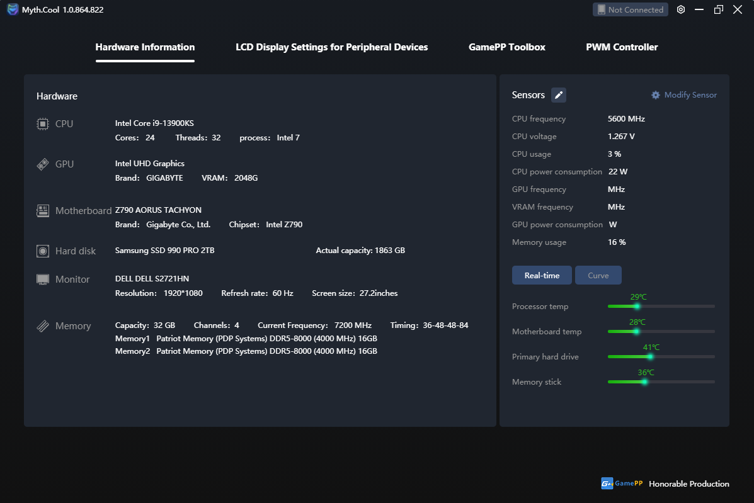This screenshot has height=503, width=754.
Task: Open LCD Display Settings for Peripheral Devices tab
Action: pyautogui.click(x=331, y=47)
